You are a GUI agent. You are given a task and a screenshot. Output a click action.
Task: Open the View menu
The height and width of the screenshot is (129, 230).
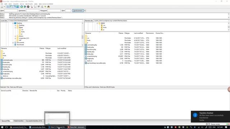pos(10,4)
